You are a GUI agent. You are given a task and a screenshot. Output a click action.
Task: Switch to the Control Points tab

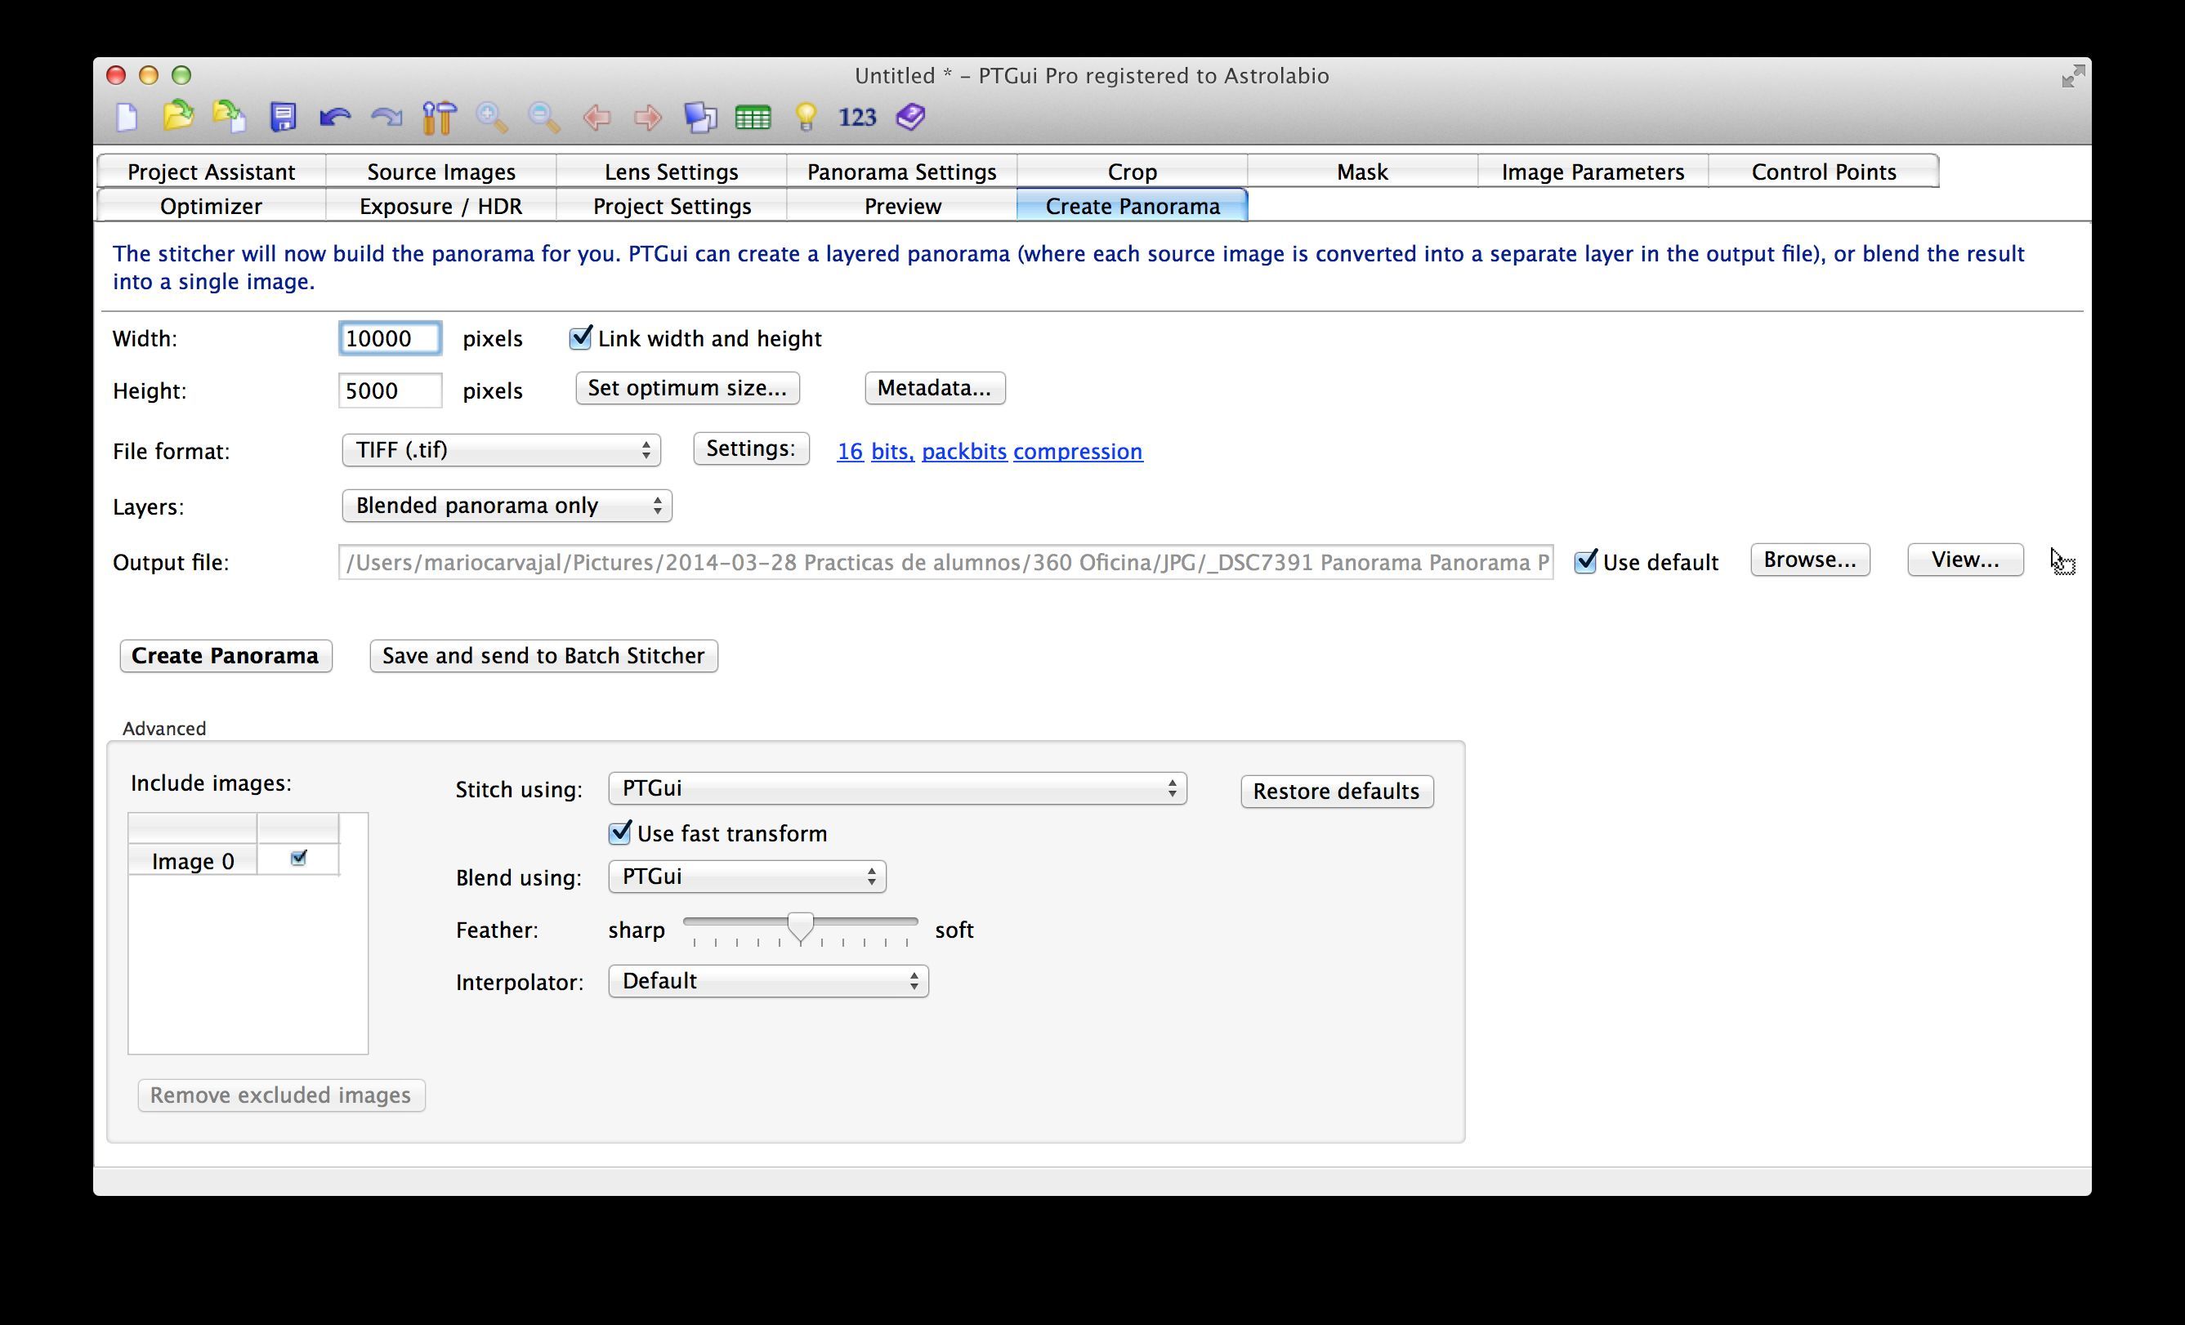click(1823, 171)
